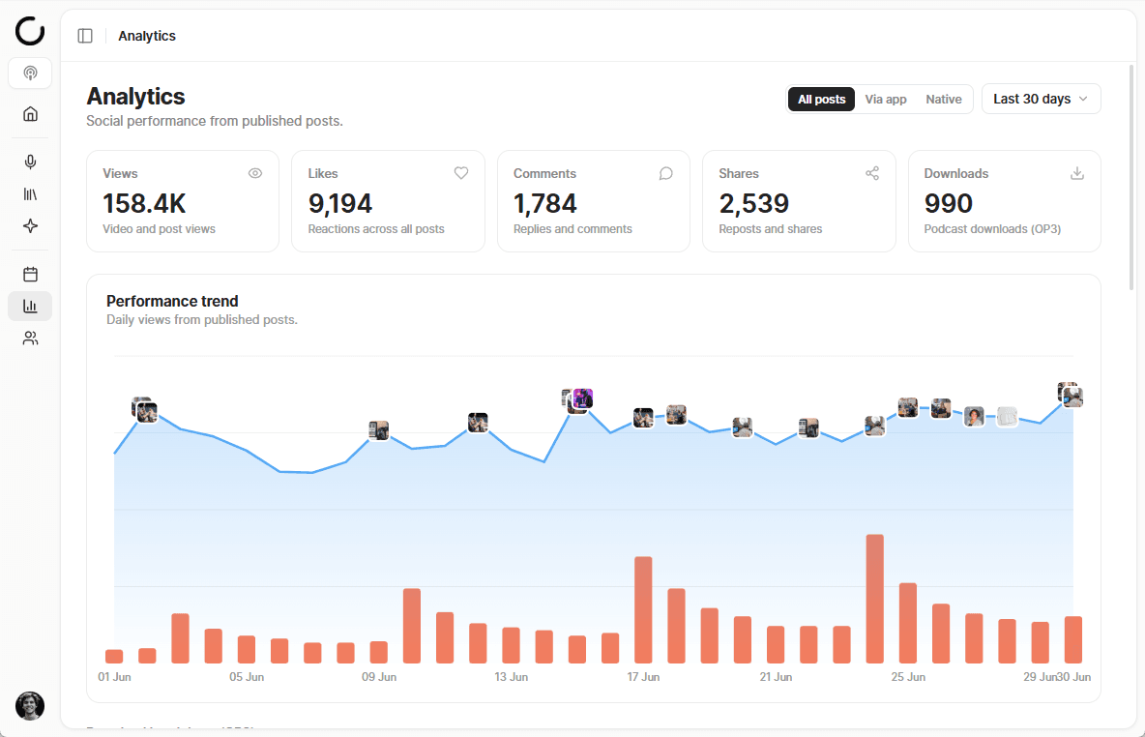Click the 990 downloads value

(x=948, y=204)
